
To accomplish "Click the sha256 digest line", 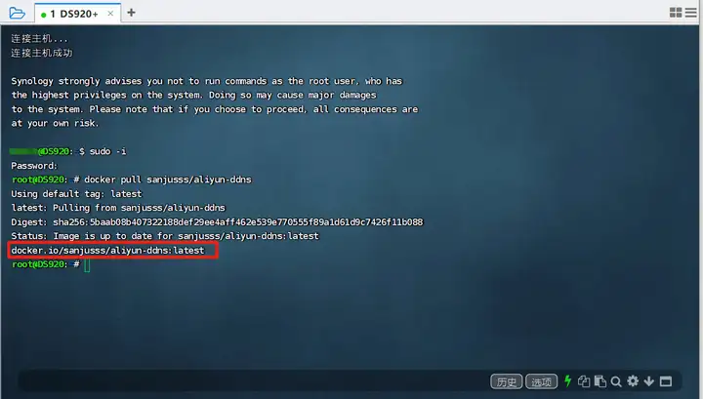I will 217,222.
